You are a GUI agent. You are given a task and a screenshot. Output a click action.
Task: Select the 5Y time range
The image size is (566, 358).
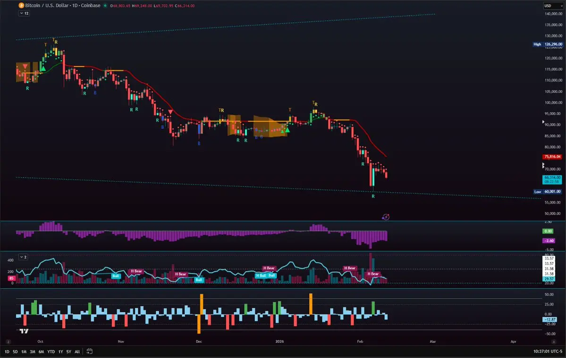[x=68, y=351]
